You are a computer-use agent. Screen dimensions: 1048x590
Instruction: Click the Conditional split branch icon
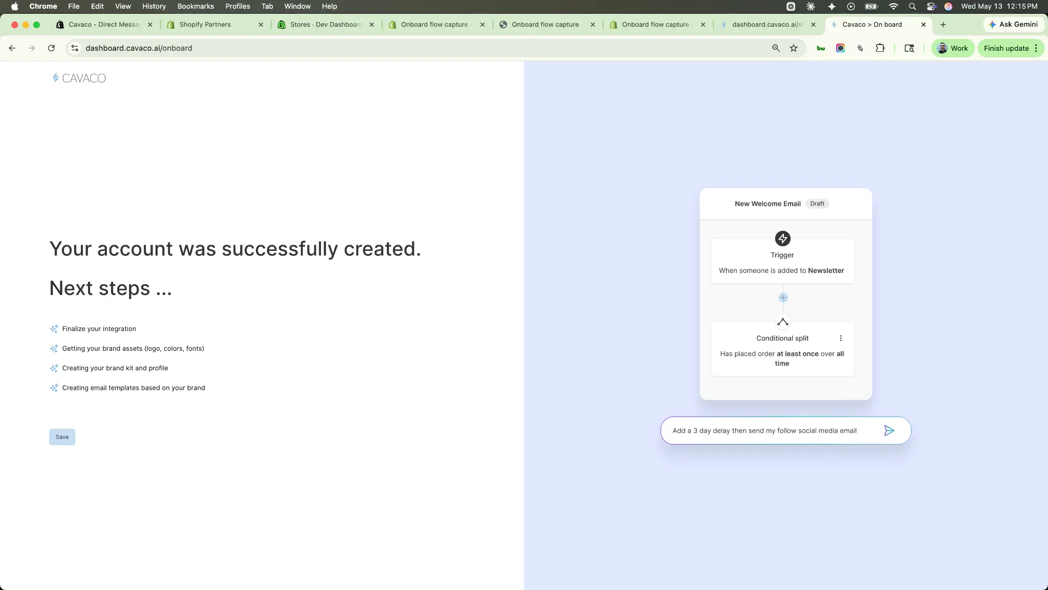(x=782, y=322)
